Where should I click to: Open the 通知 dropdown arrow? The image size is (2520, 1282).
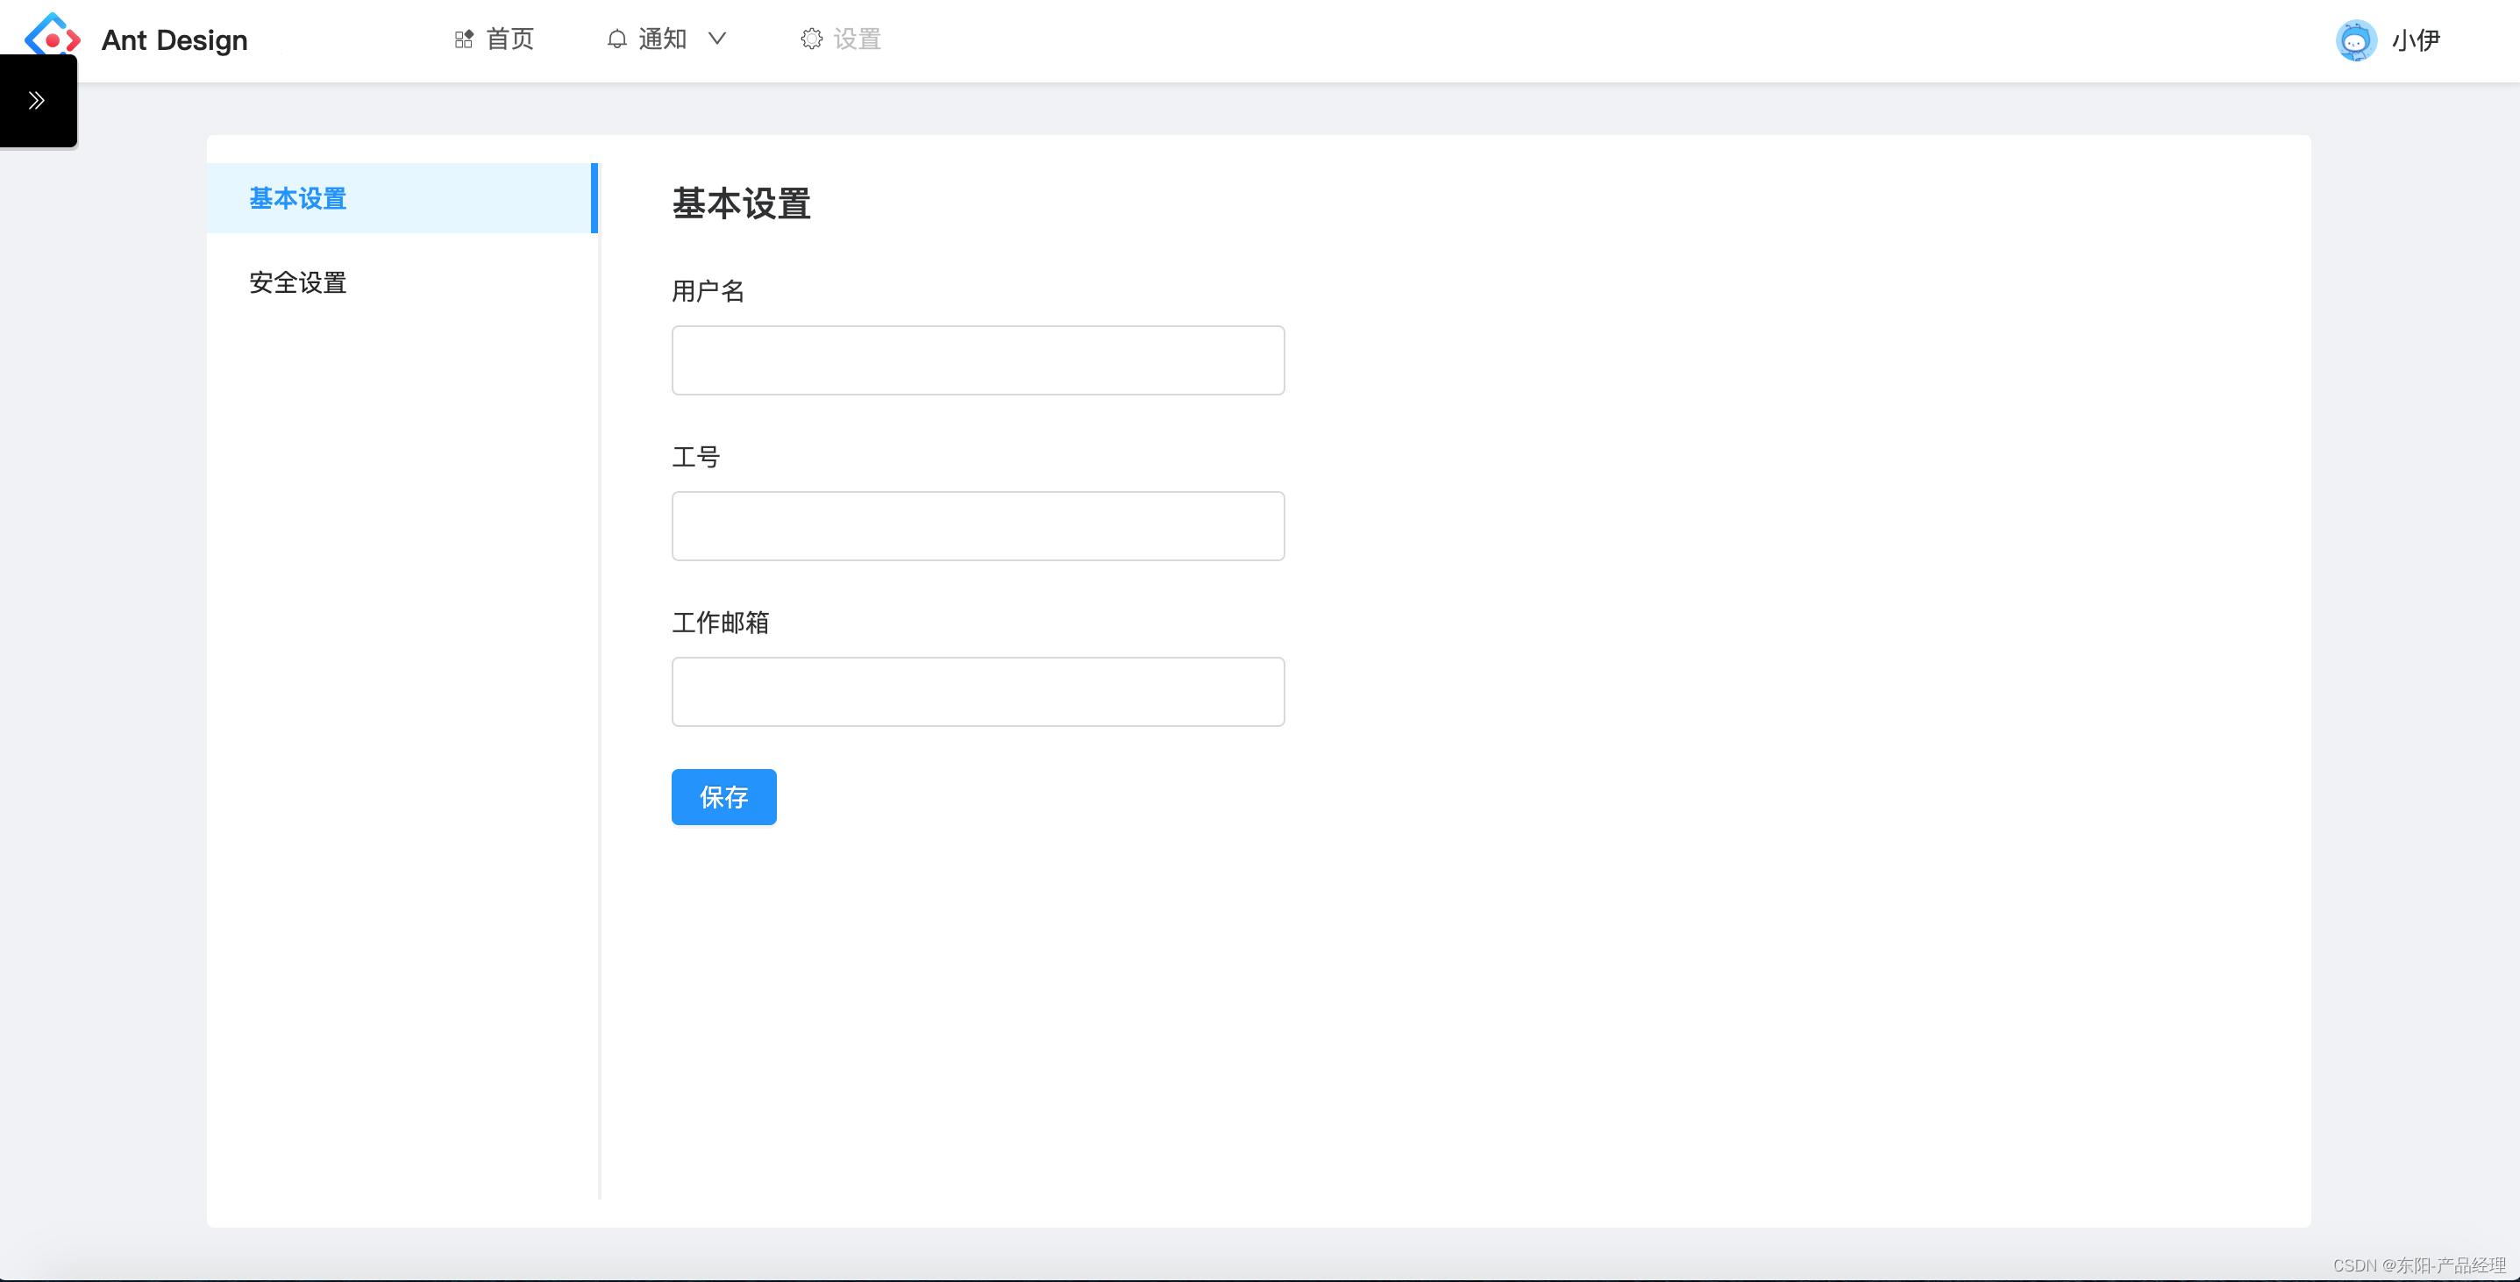[x=717, y=39]
